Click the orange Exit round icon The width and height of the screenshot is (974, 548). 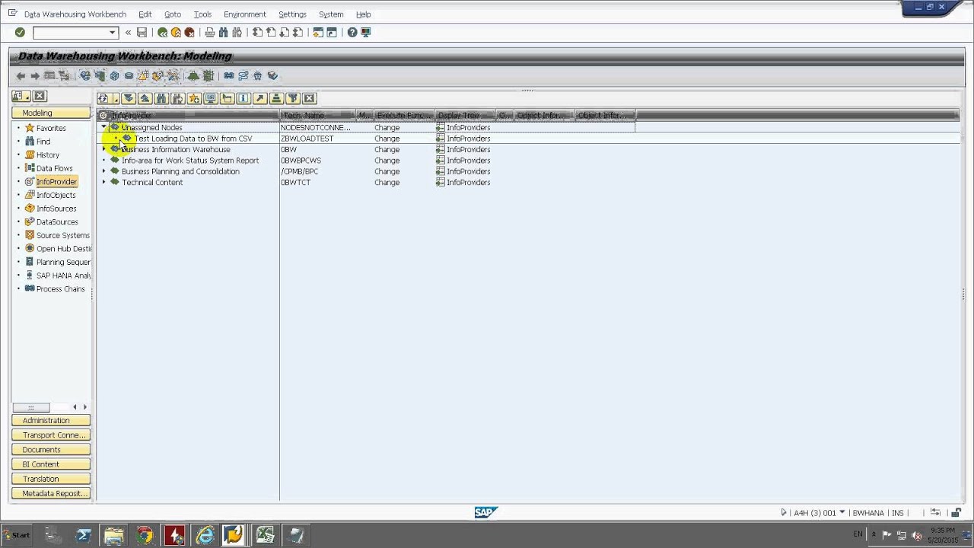[x=176, y=33]
